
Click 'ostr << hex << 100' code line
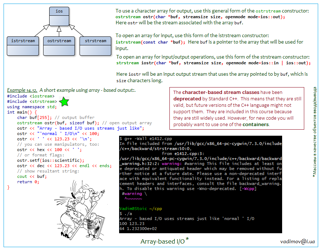click(49, 150)
